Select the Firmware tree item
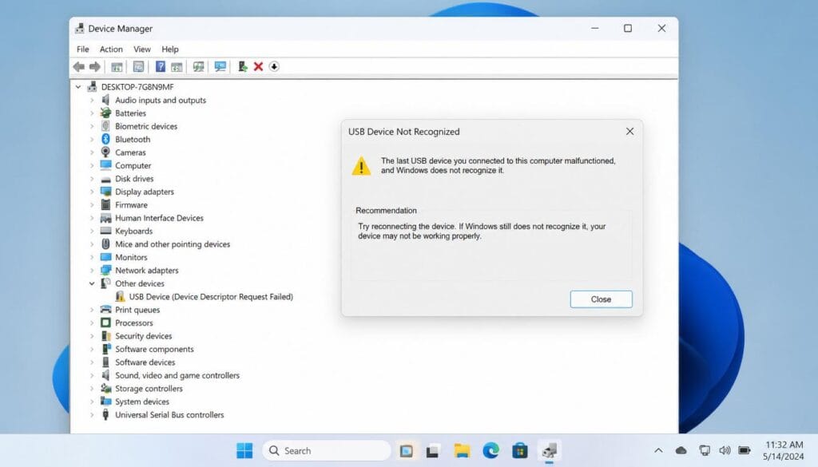This screenshot has height=467, width=818. pos(132,205)
